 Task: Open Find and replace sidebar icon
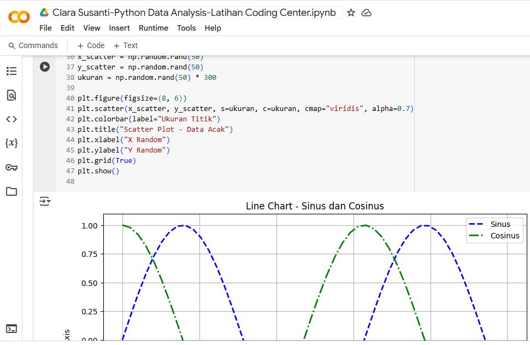(11, 95)
